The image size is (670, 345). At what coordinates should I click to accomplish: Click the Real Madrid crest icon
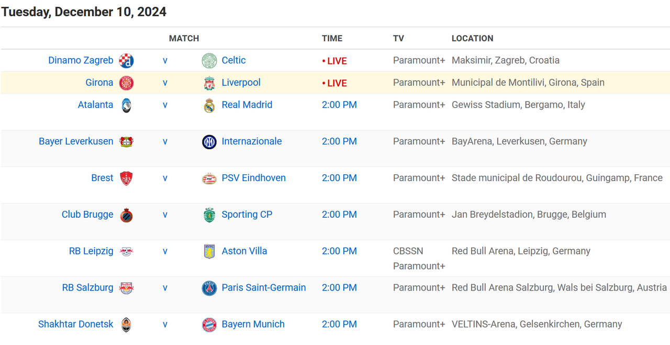(x=209, y=105)
